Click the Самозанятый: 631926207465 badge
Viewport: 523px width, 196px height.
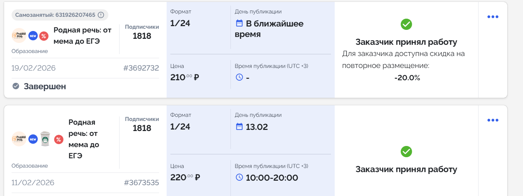coord(55,15)
